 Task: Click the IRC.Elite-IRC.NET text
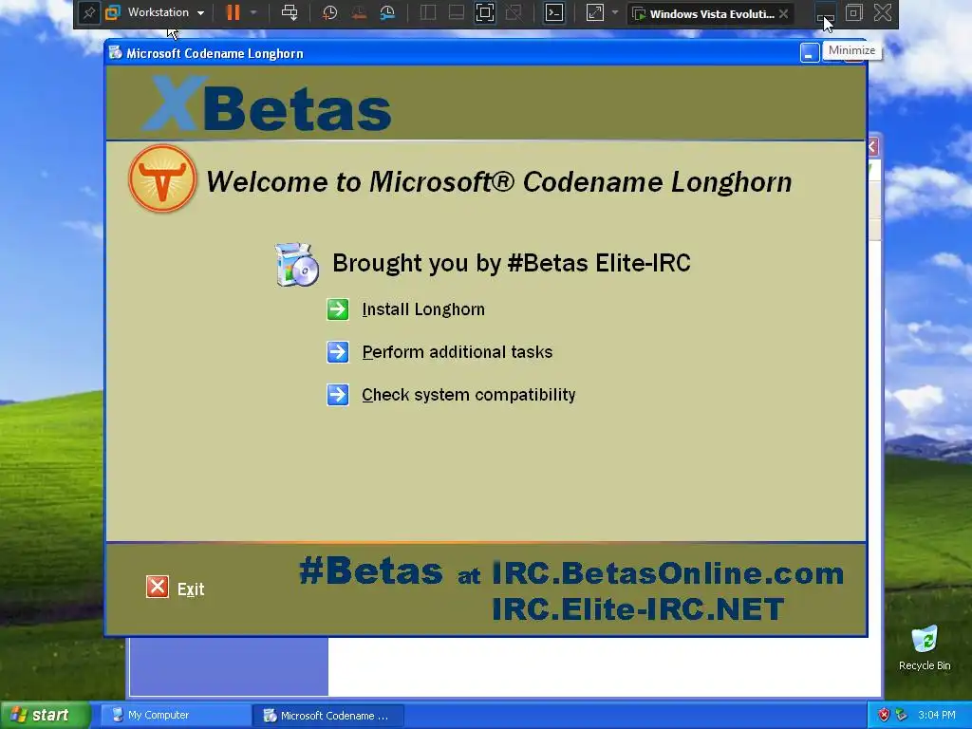click(639, 609)
